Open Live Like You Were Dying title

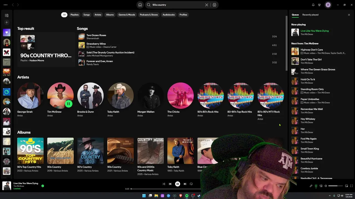pyautogui.click(x=26, y=183)
